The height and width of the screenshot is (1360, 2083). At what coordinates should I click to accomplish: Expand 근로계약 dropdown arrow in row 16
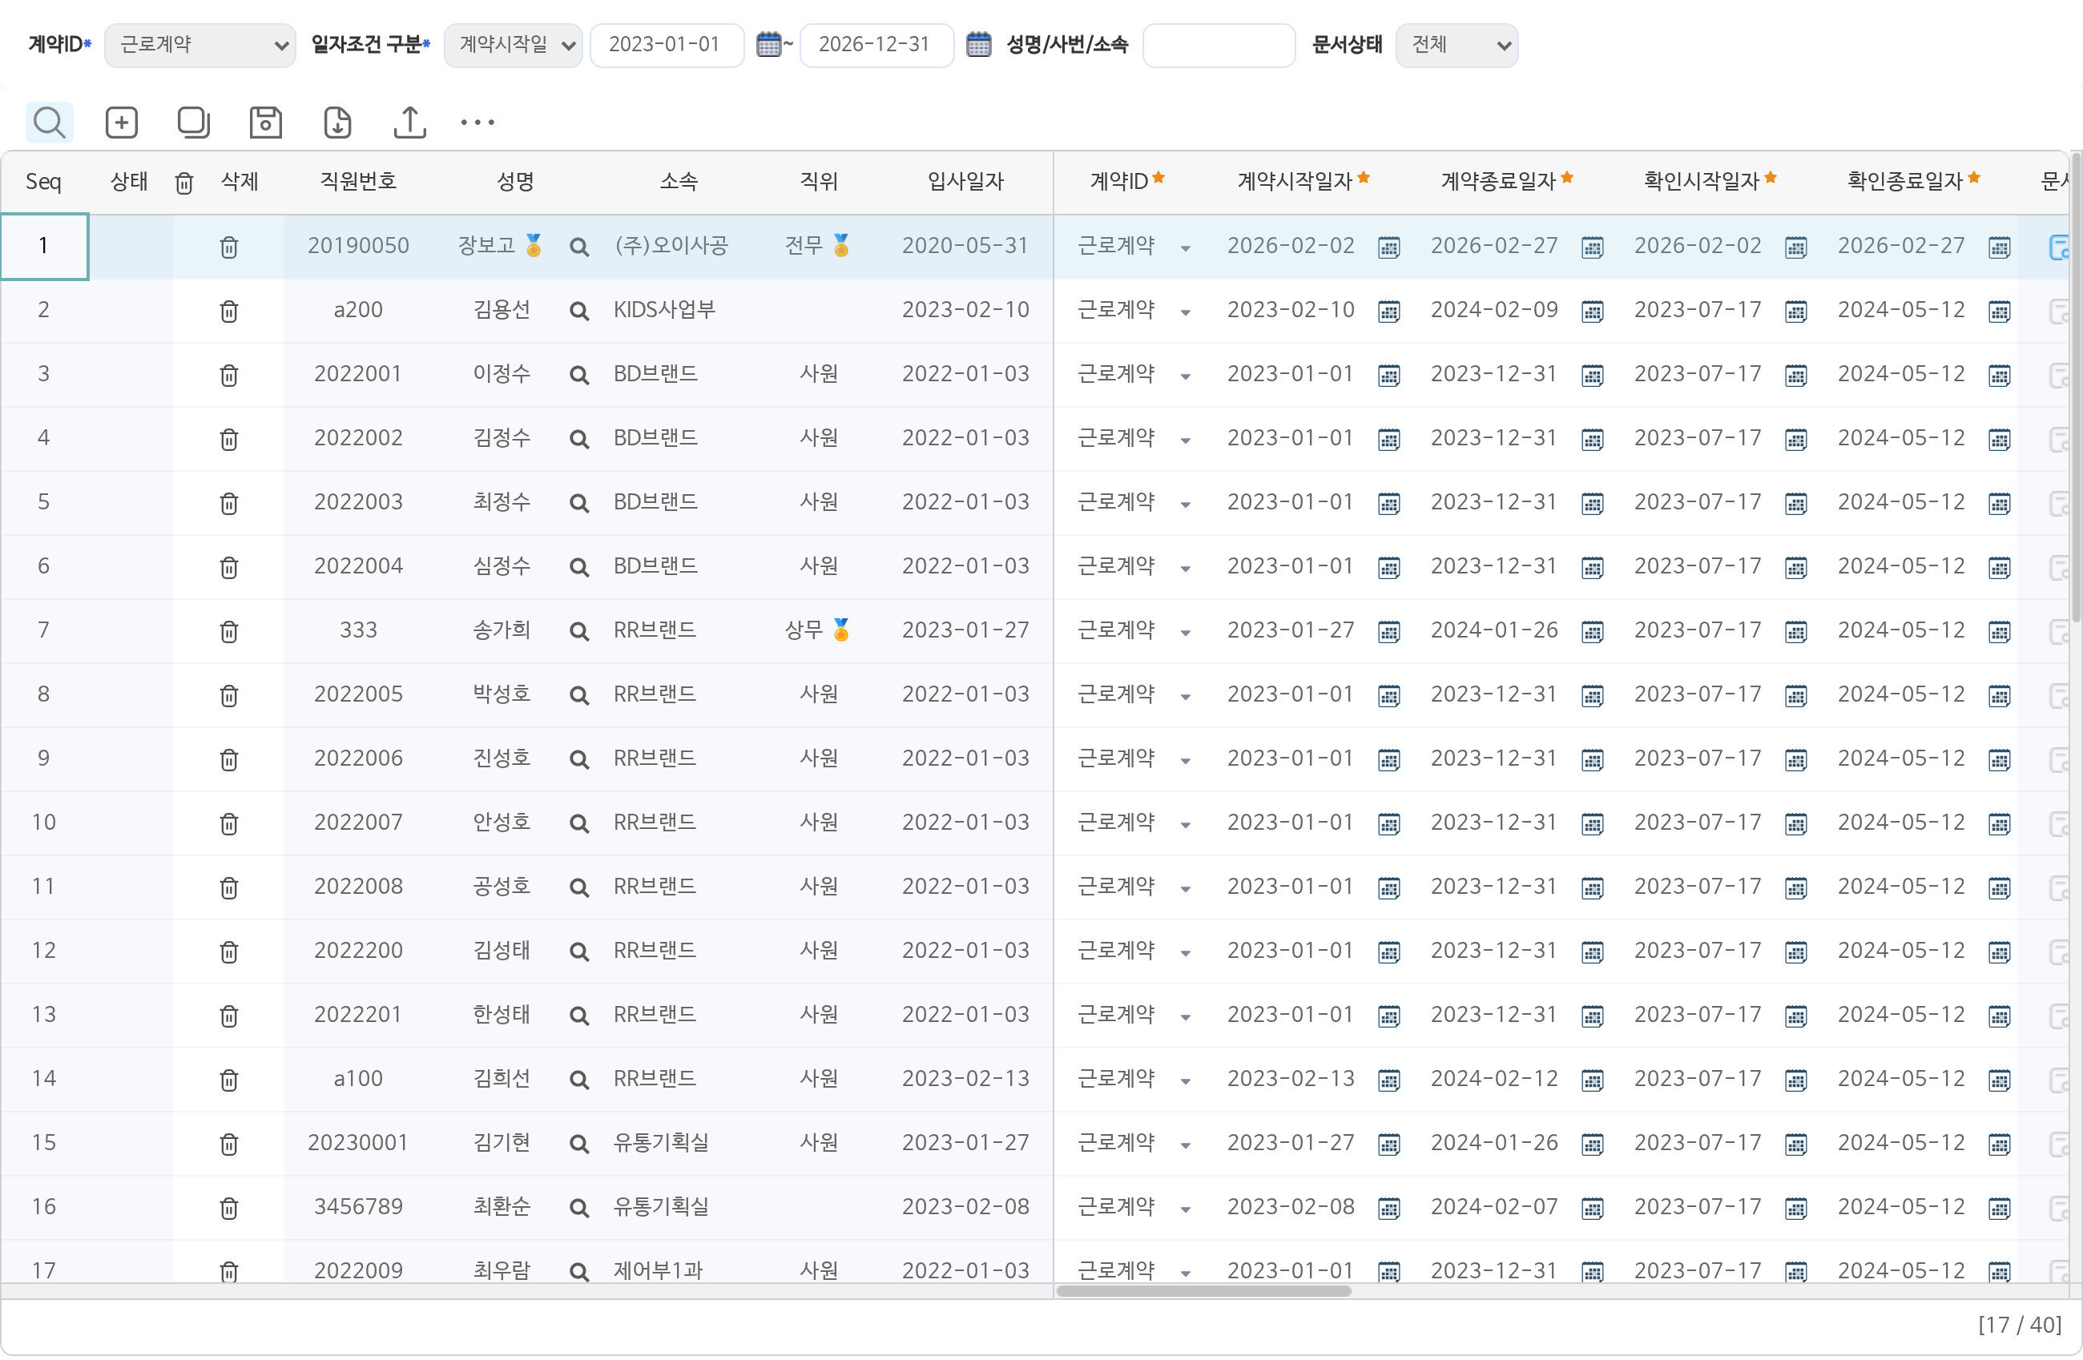click(1185, 1209)
